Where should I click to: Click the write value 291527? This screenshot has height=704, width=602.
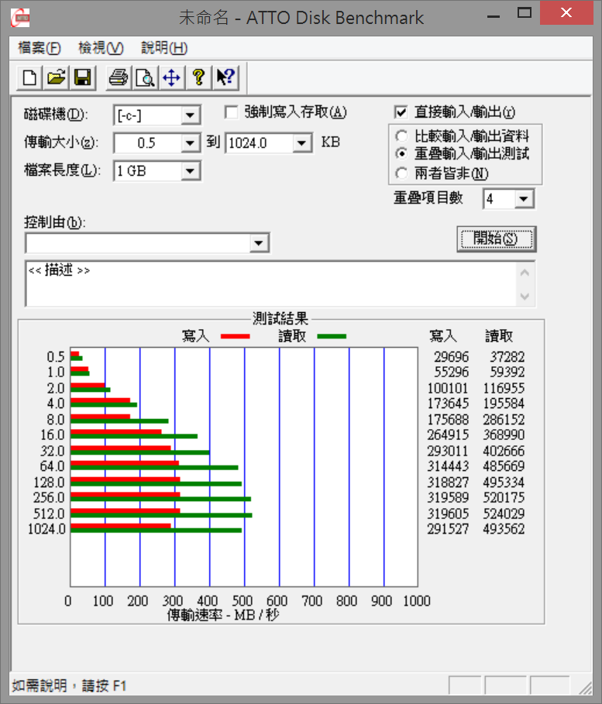pyautogui.click(x=448, y=529)
